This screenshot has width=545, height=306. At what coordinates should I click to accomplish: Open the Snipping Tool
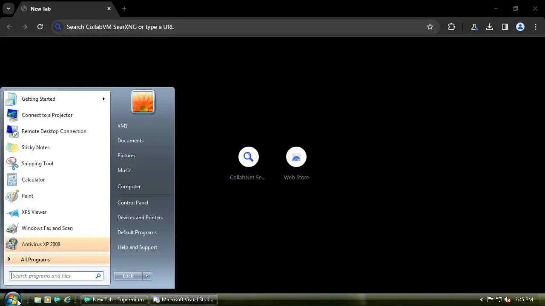[57, 164]
